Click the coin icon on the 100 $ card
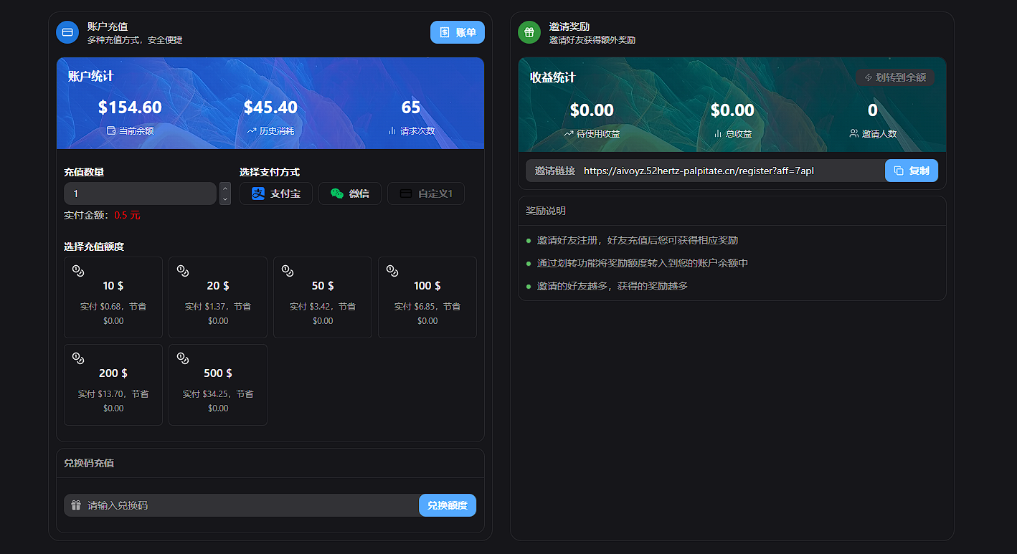Viewport: 1017px width, 554px height. pos(392,270)
